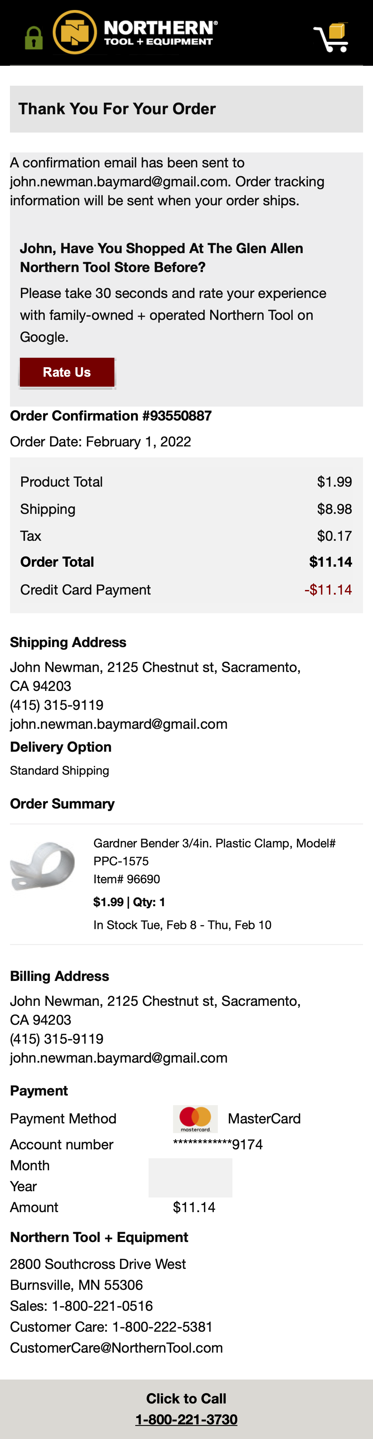This screenshot has width=373, height=1439.
Task: Tap the Sales 1-800-221-0516 number
Action: [102, 1306]
